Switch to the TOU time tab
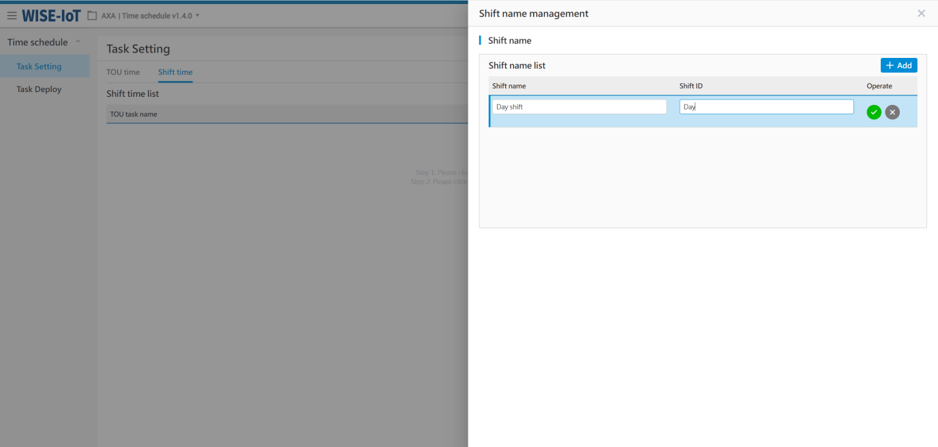Viewport: 938px width, 447px height. [x=123, y=72]
